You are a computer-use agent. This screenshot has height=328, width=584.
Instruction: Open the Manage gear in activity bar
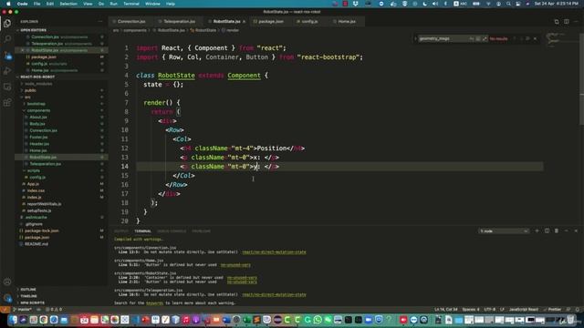7,298
